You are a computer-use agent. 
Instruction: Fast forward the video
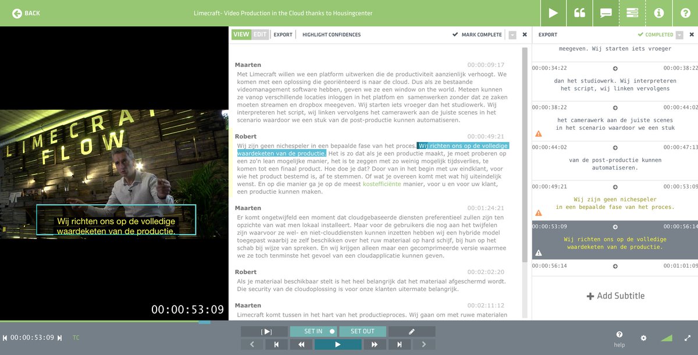pyautogui.click(x=375, y=345)
